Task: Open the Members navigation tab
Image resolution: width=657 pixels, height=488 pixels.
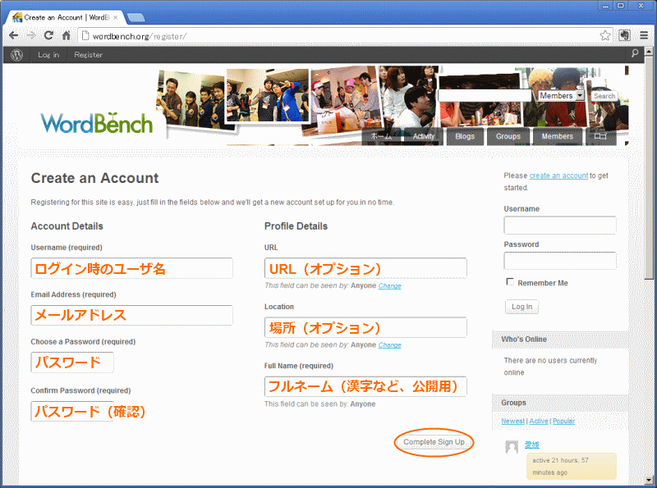Action: [x=558, y=136]
